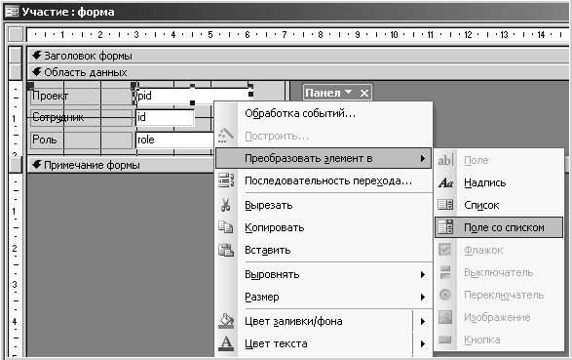Choose Вырезать in the context menu
Viewport: 572px width, 360px height.
tap(324, 205)
